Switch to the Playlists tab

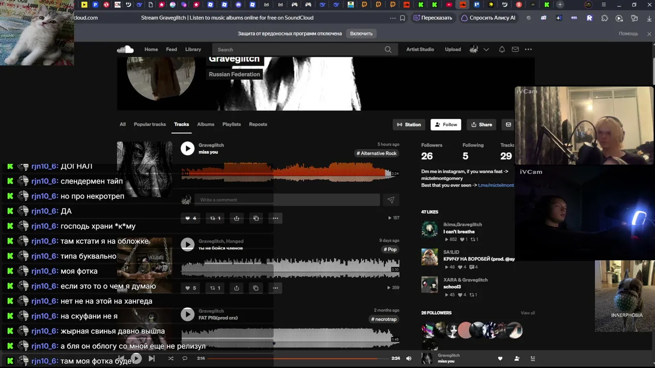click(232, 124)
